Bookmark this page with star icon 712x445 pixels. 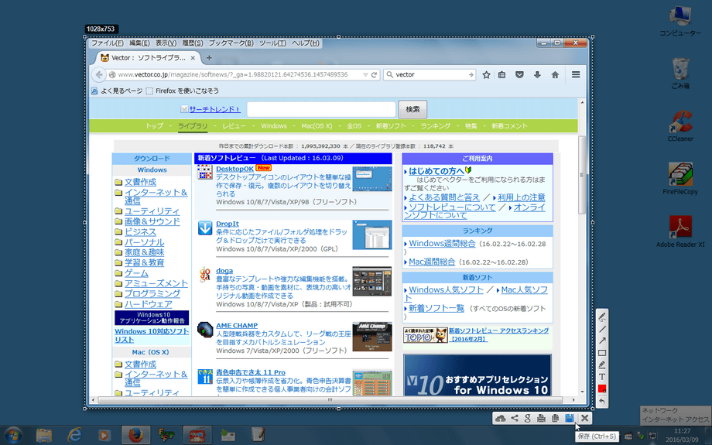point(486,75)
